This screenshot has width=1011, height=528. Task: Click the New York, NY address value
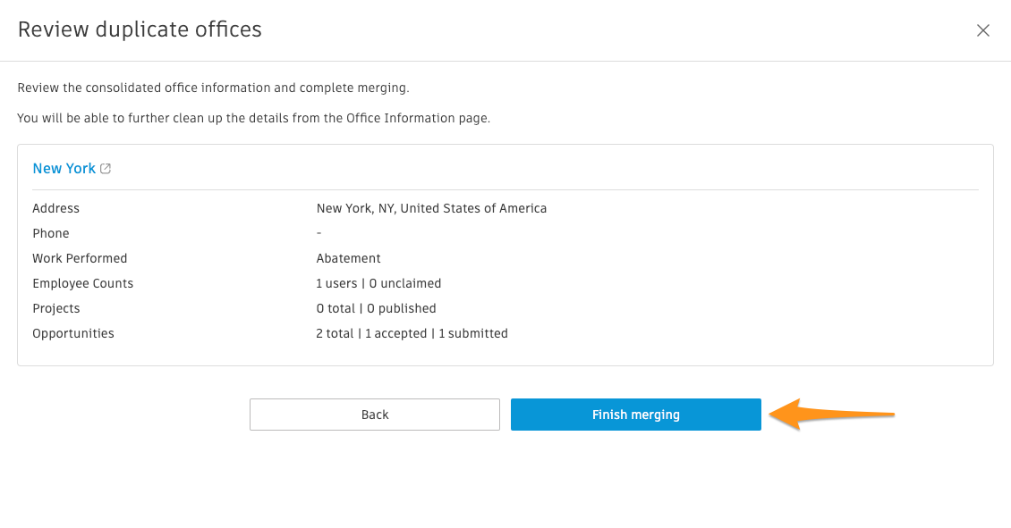coord(431,209)
